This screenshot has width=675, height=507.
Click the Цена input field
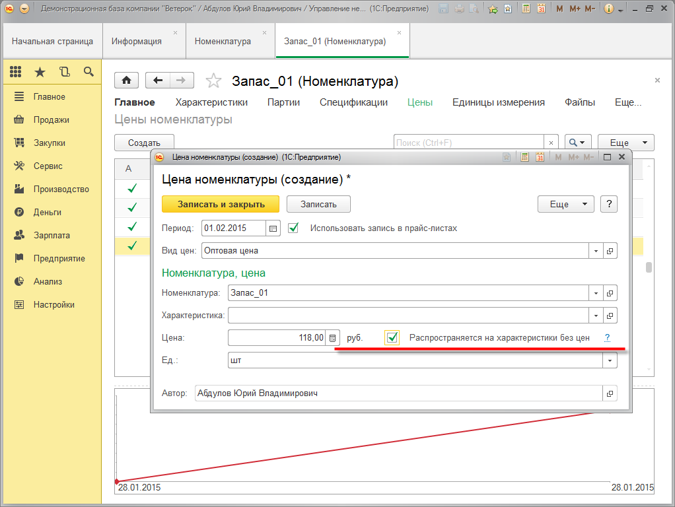[x=277, y=338]
